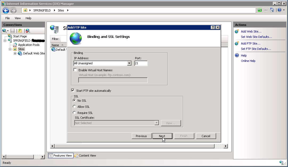Click the Stop icon next to Refresh

266,10
